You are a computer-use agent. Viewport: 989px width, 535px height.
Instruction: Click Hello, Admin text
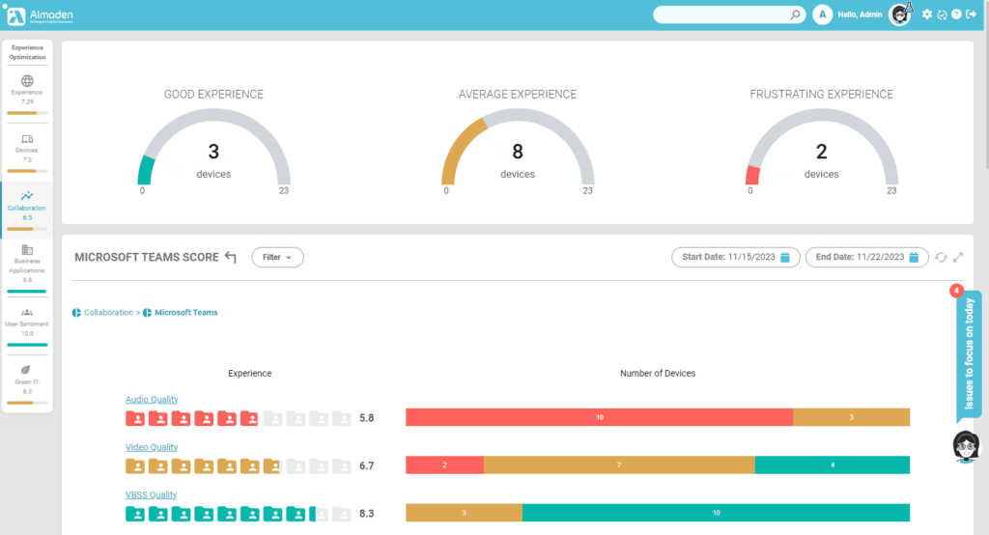(x=860, y=14)
